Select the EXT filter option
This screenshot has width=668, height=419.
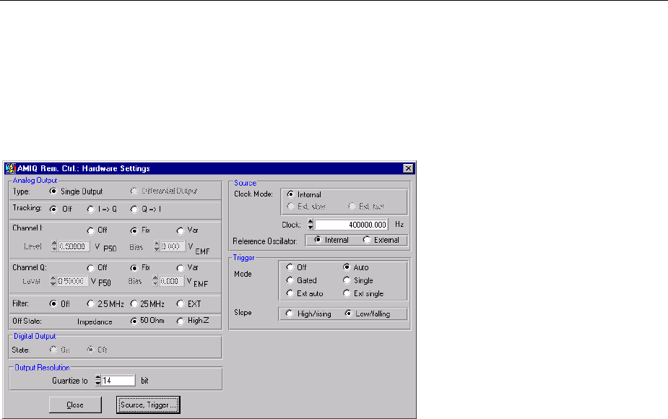pyautogui.click(x=181, y=304)
